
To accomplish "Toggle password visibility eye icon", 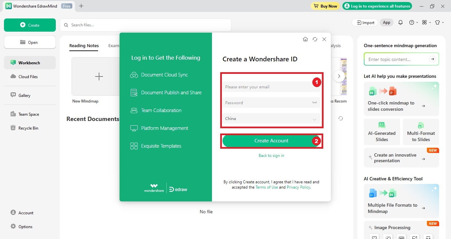I will pyautogui.click(x=315, y=103).
